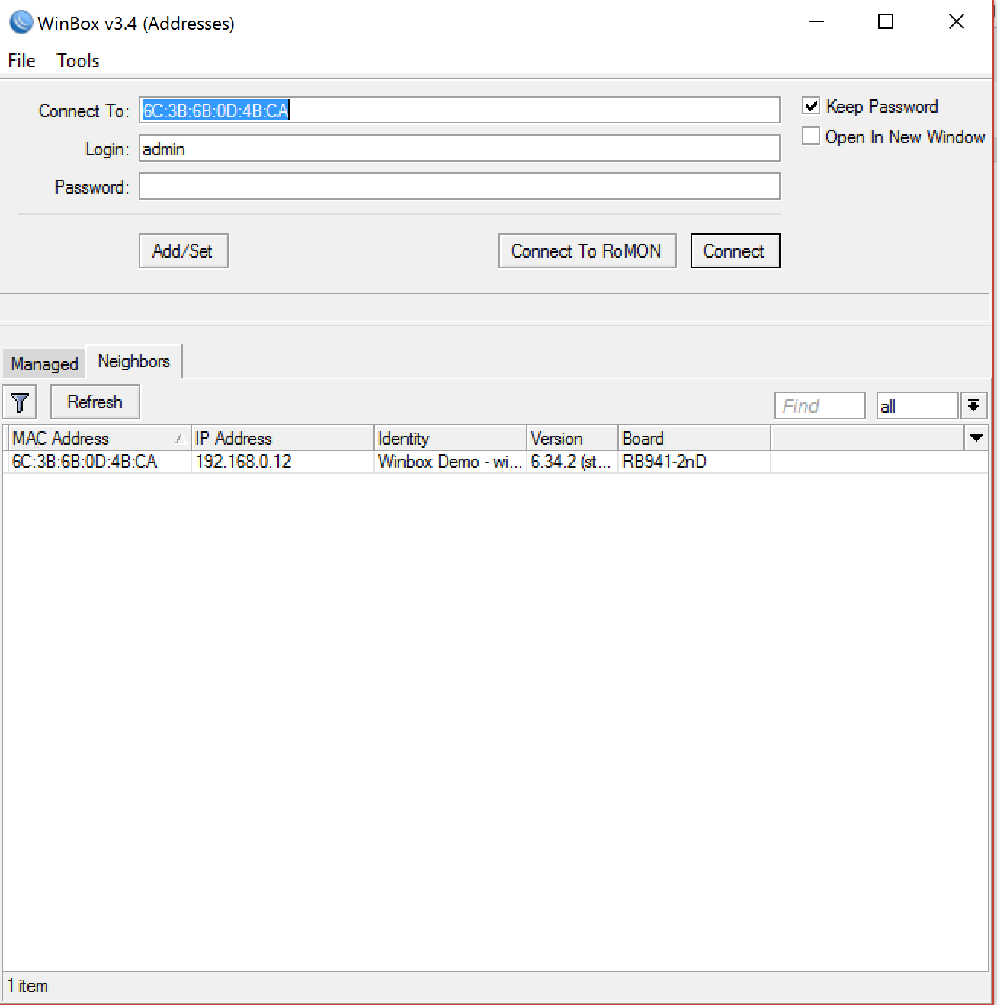This screenshot has width=997, height=1005.
Task: Sort by IP Address column header
Action: coord(282,438)
